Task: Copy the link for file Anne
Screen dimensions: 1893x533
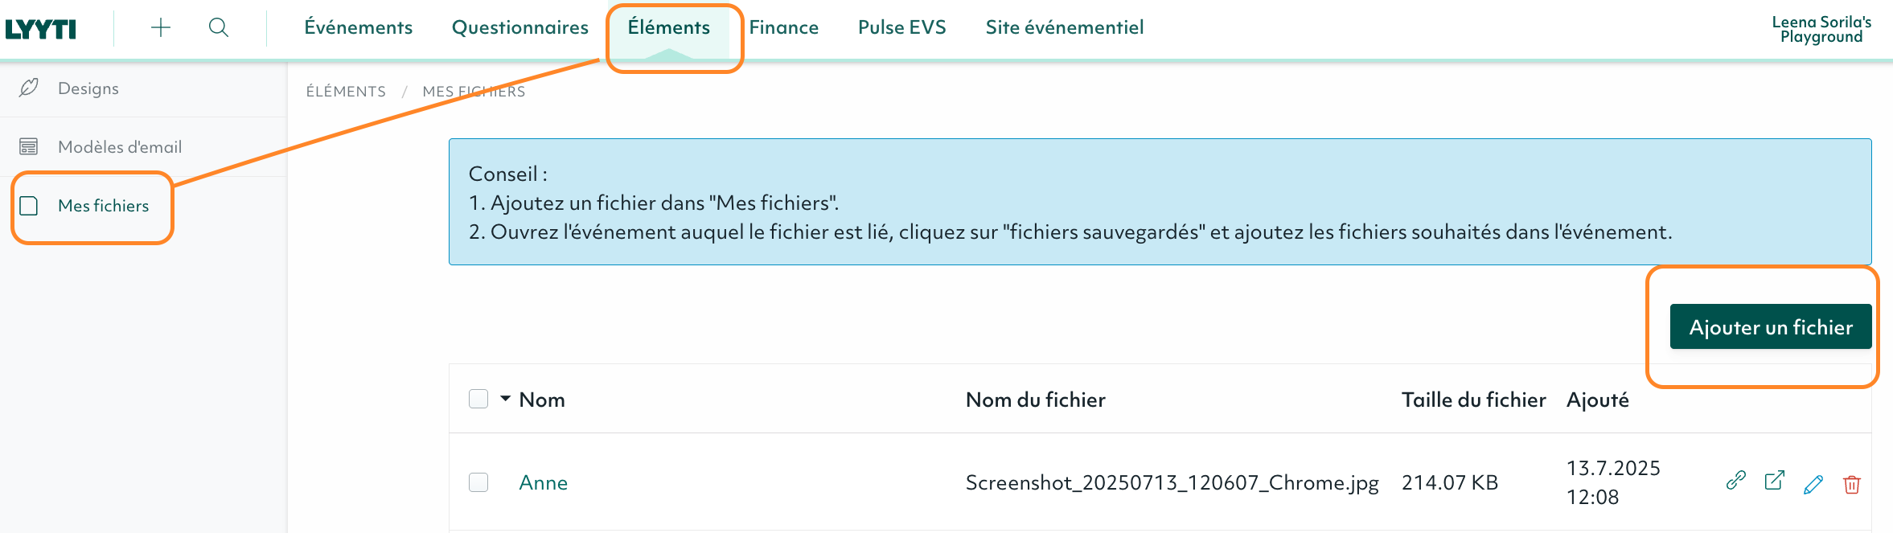Action: [x=1735, y=481]
